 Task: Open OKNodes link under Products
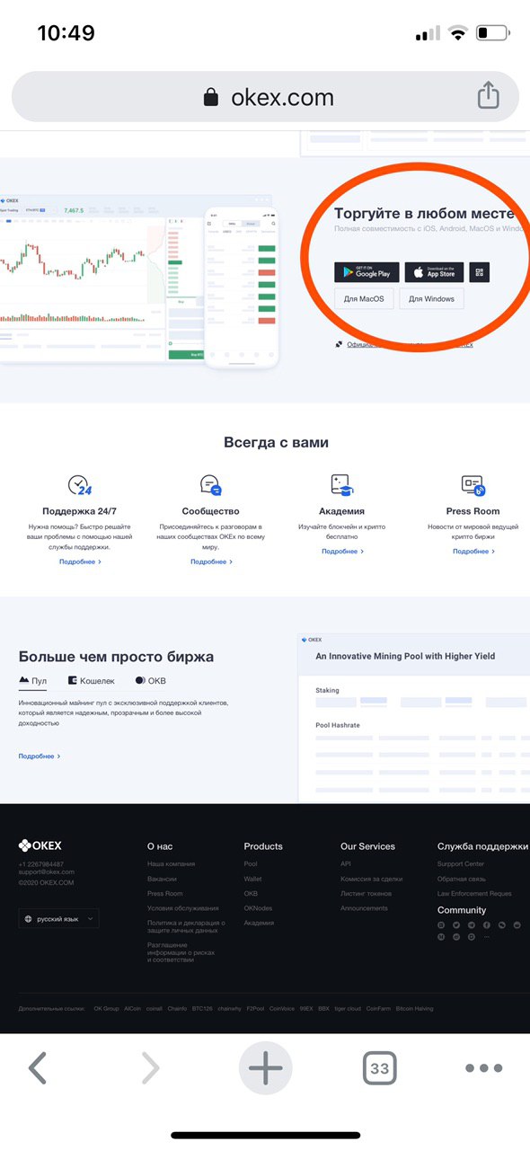[258, 908]
